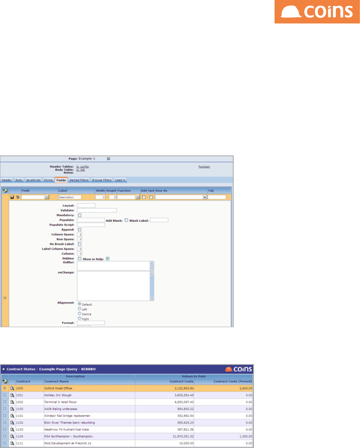This screenshot has width=360, height=448.
Task: Open document icon for contract 1001
Action: [x=12, y=395]
